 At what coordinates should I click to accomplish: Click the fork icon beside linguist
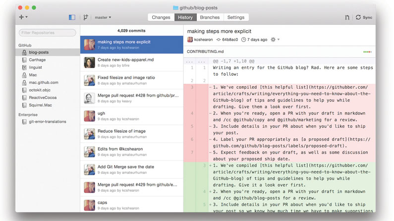click(24, 67)
